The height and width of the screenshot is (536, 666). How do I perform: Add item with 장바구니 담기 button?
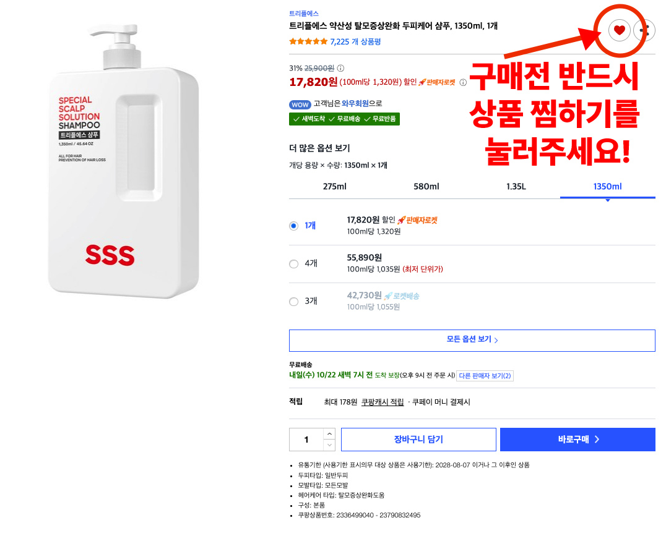point(418,440)
